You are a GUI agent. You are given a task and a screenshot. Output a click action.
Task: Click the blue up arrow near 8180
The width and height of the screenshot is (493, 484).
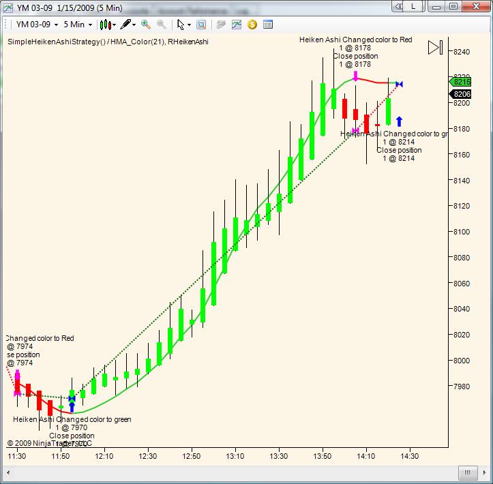pos(399,121)
